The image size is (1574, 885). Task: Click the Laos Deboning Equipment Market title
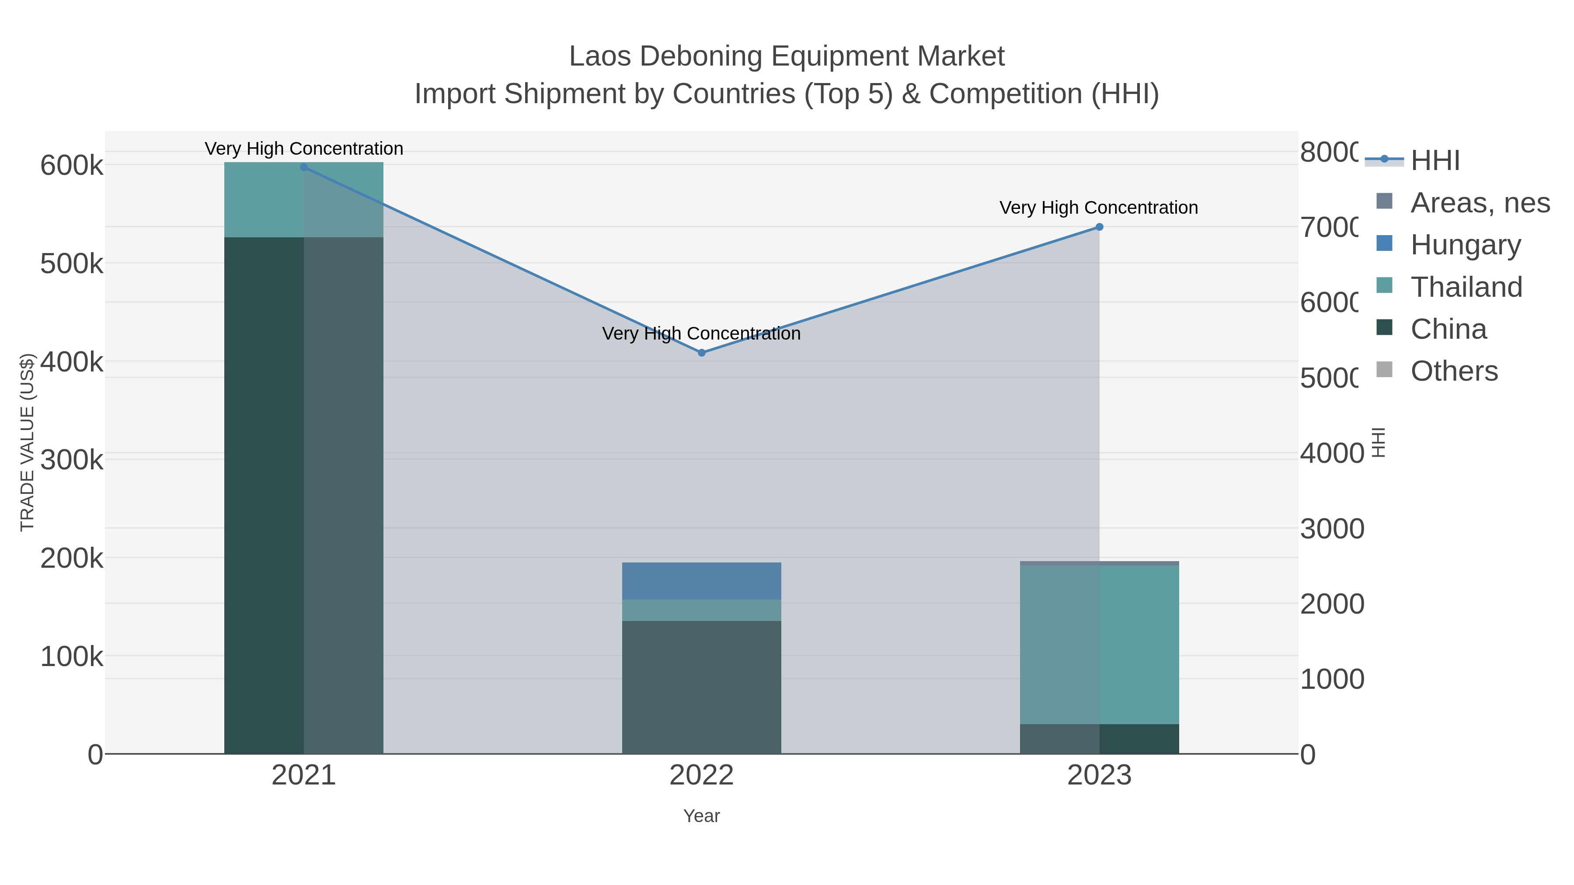coord(787,56)
